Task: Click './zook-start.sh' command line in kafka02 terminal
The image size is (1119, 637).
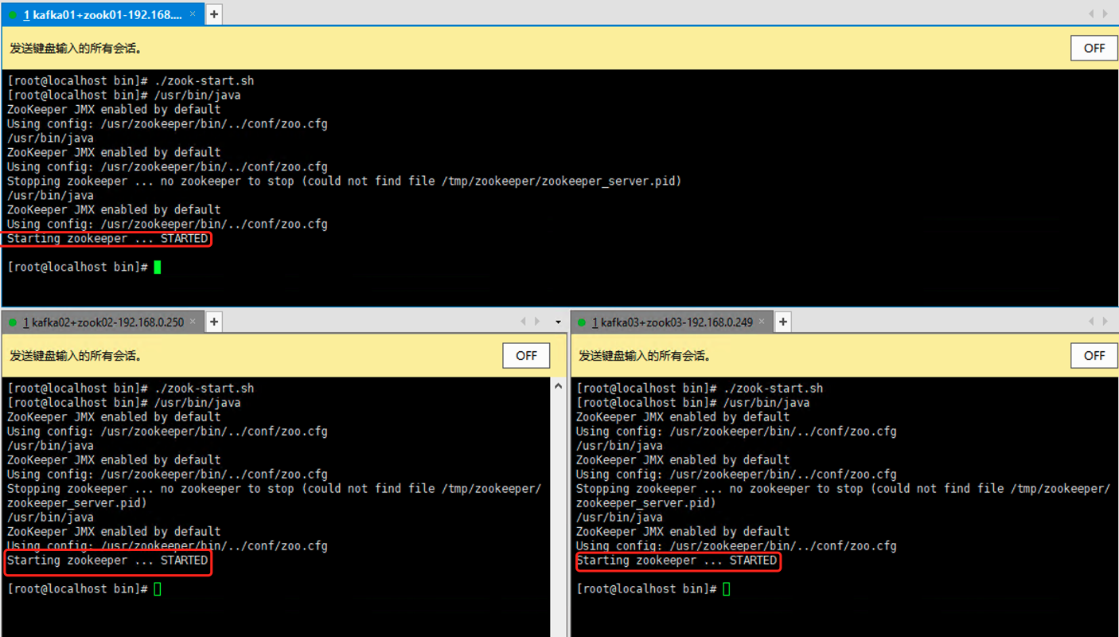Action: point(131,389)
